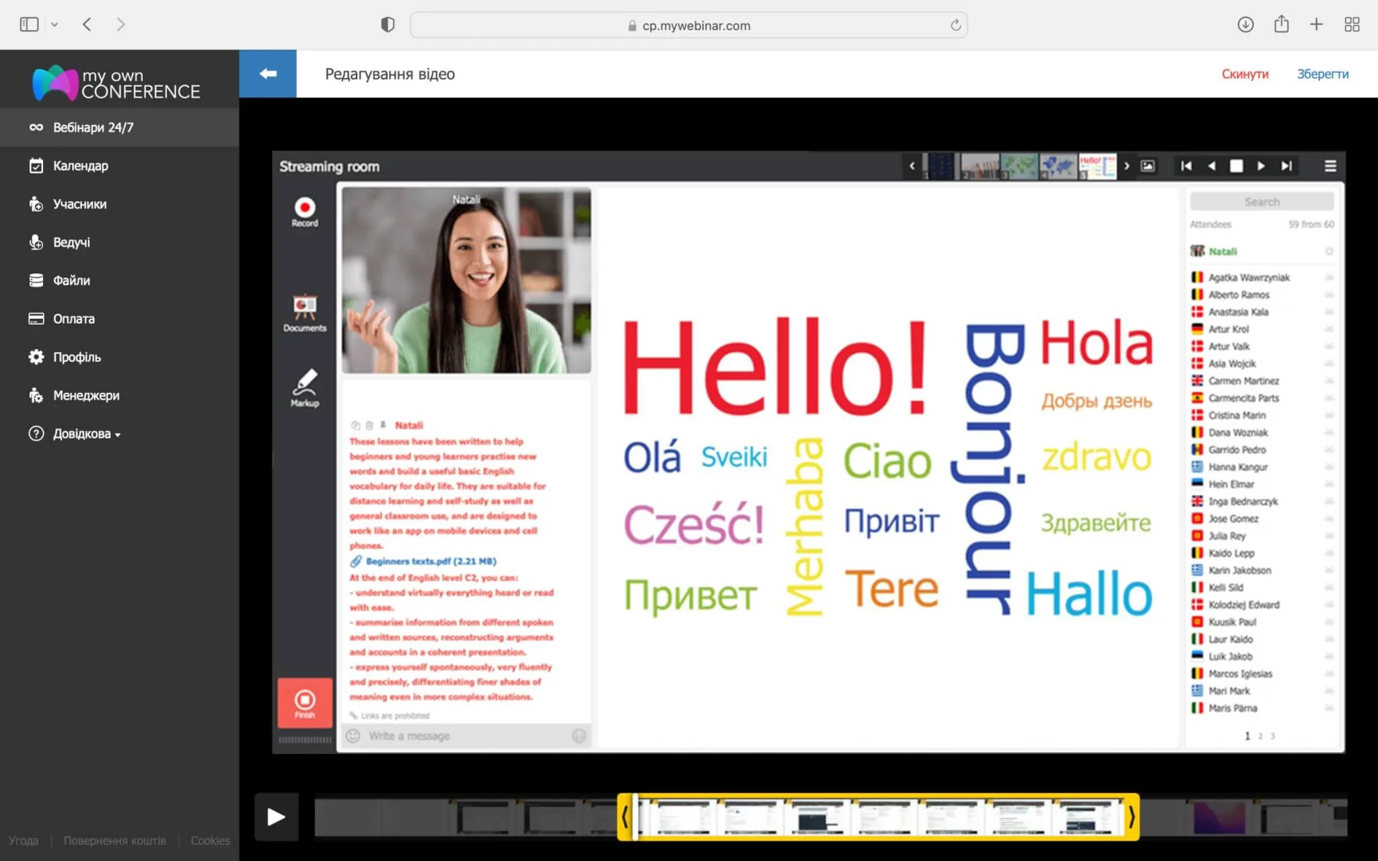
Task: Click the blue back arrow button
Action: pos(268,74)
